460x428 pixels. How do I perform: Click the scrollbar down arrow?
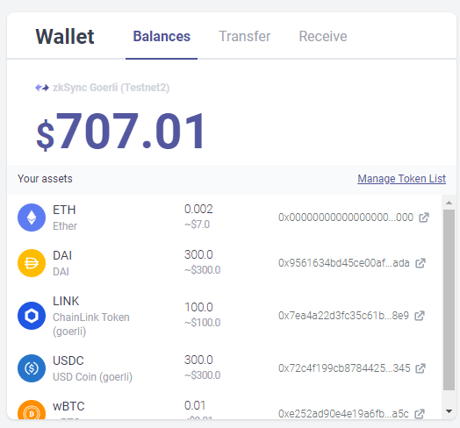coord(449,411)
